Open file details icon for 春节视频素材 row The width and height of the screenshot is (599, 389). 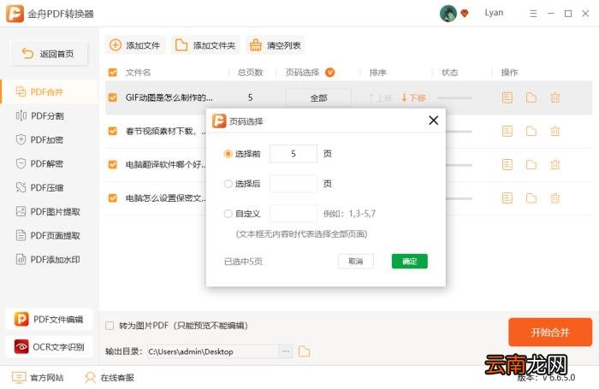[x=507, y=132]
